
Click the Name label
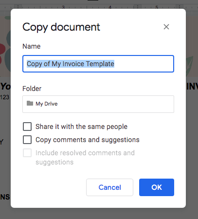click(32, 46)
